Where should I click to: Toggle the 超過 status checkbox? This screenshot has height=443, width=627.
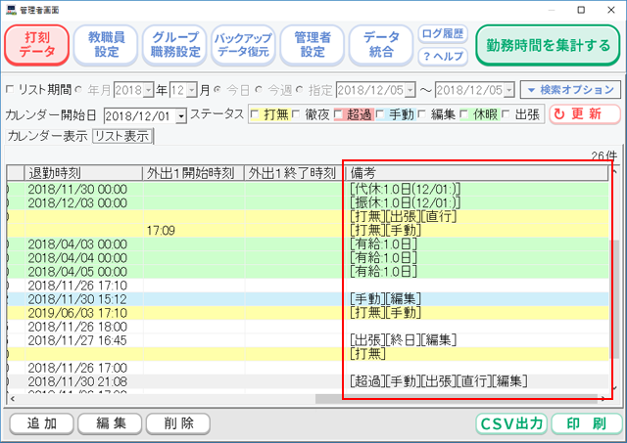pos(338,115)
